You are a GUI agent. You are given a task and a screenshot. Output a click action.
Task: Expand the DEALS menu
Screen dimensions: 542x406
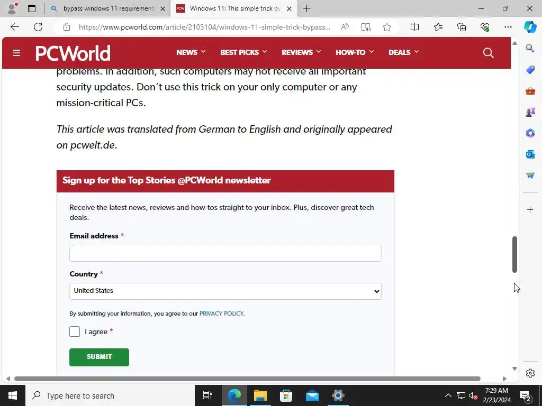point(403,52)
